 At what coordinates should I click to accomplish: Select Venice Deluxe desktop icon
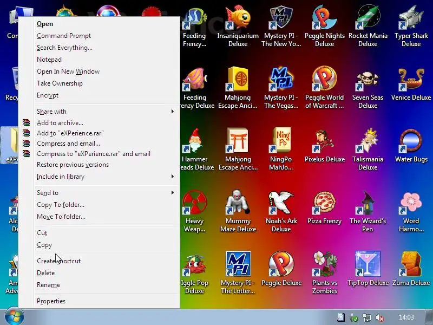click(411, 79)
